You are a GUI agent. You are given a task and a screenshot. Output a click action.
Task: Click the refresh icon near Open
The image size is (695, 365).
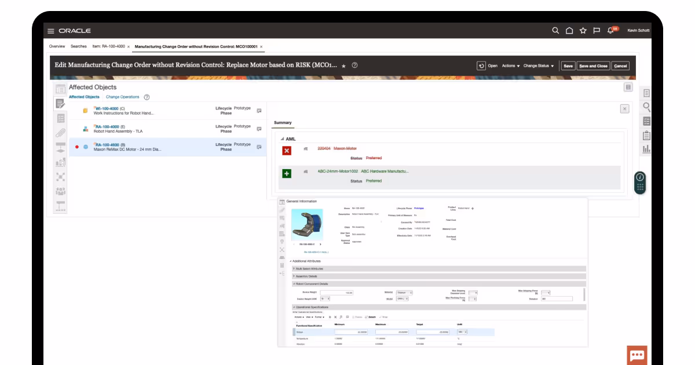481,65
